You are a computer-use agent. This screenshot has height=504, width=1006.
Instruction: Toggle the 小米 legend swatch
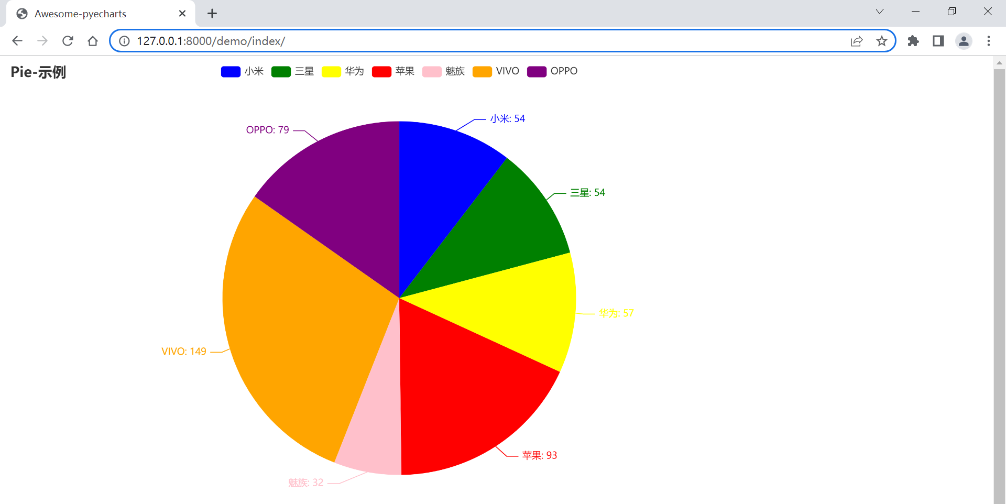231,71
